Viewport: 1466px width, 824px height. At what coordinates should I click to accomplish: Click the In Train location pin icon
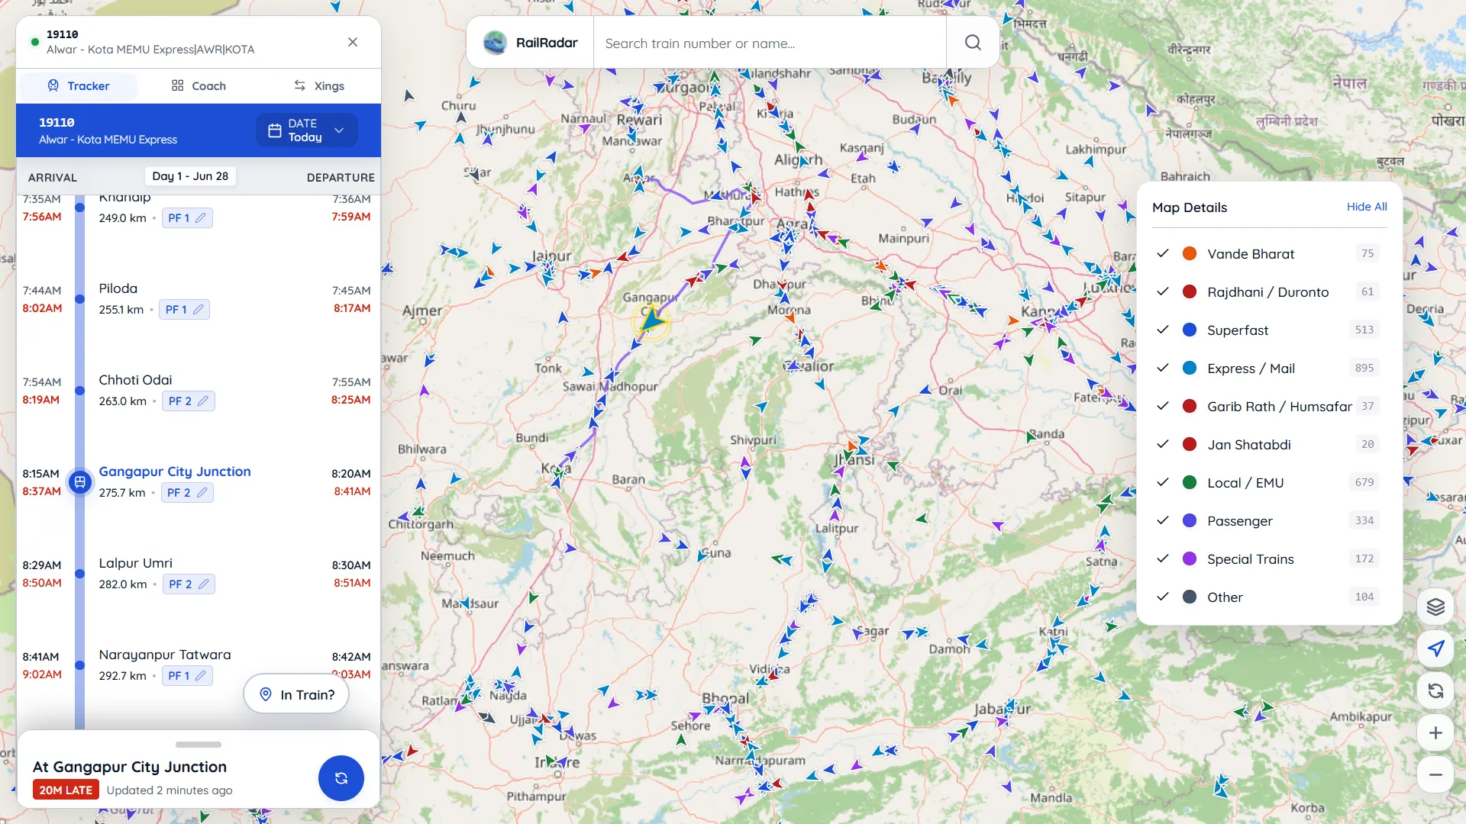point(266,694)
